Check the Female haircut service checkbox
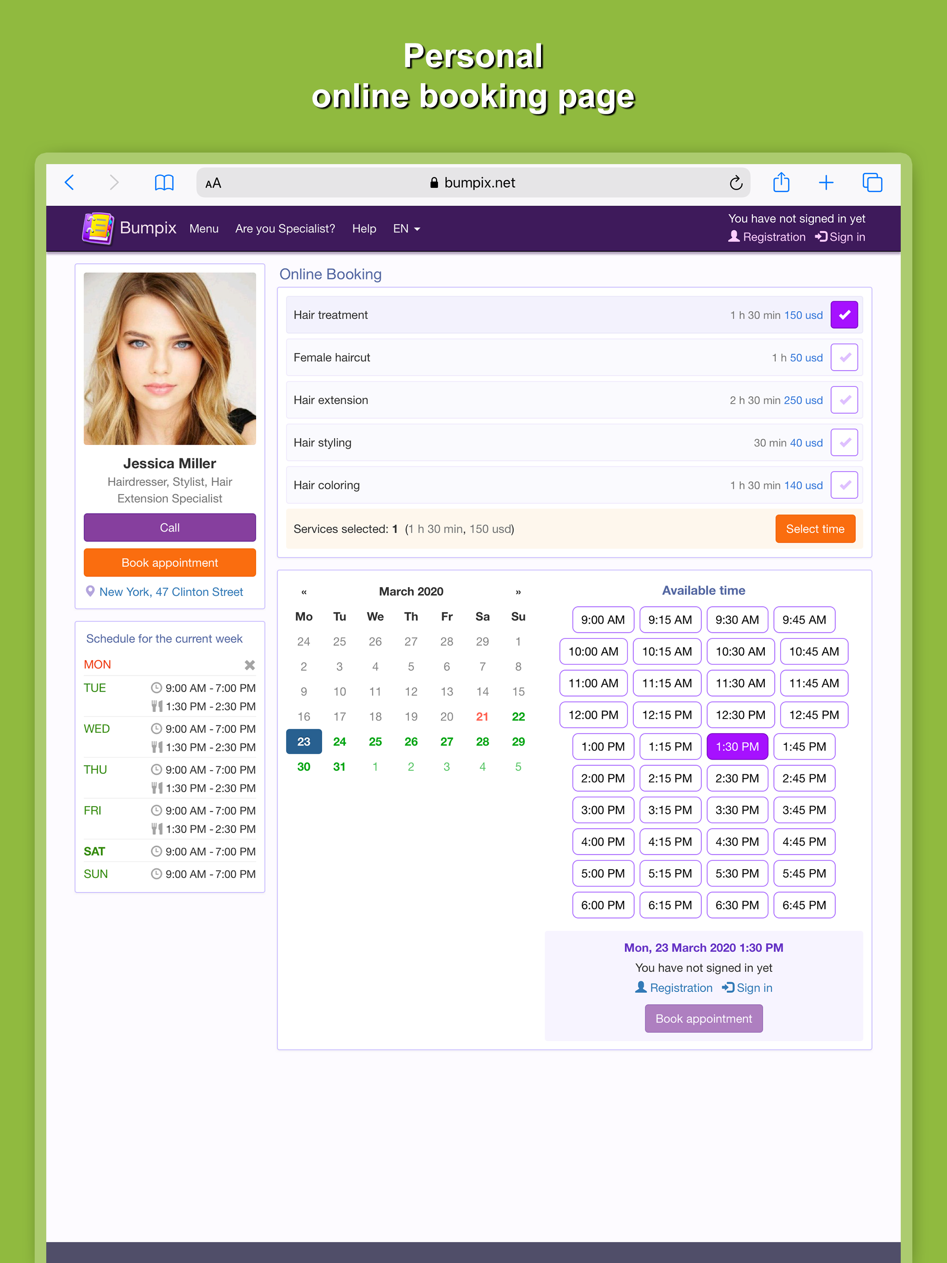 844,357
